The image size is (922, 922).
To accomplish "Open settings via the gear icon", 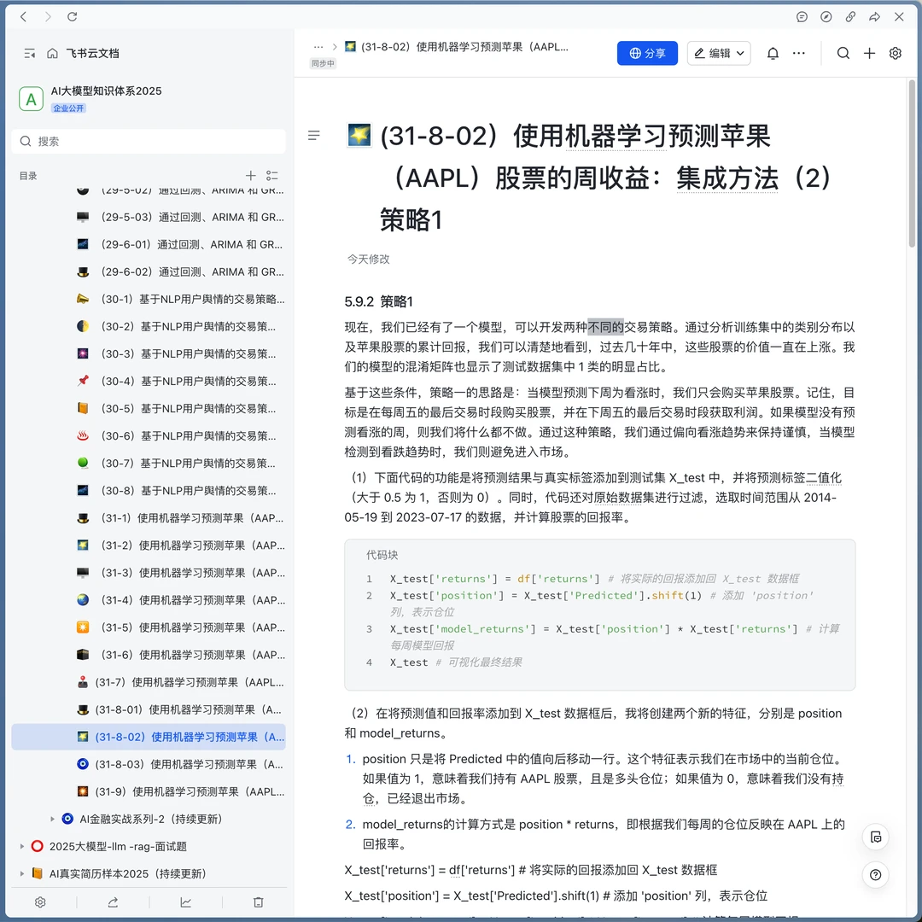I will 895,53.
